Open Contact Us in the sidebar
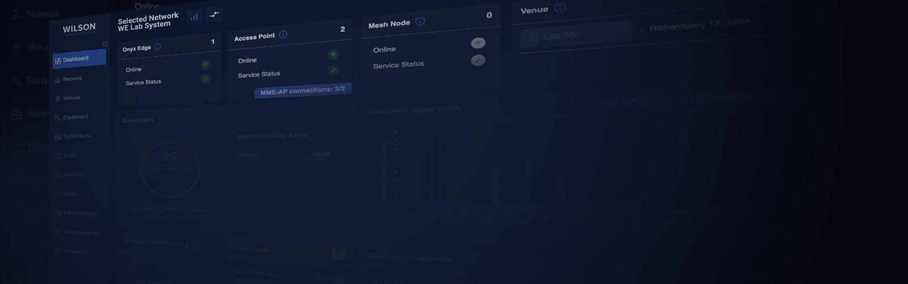 coord(72,252)
